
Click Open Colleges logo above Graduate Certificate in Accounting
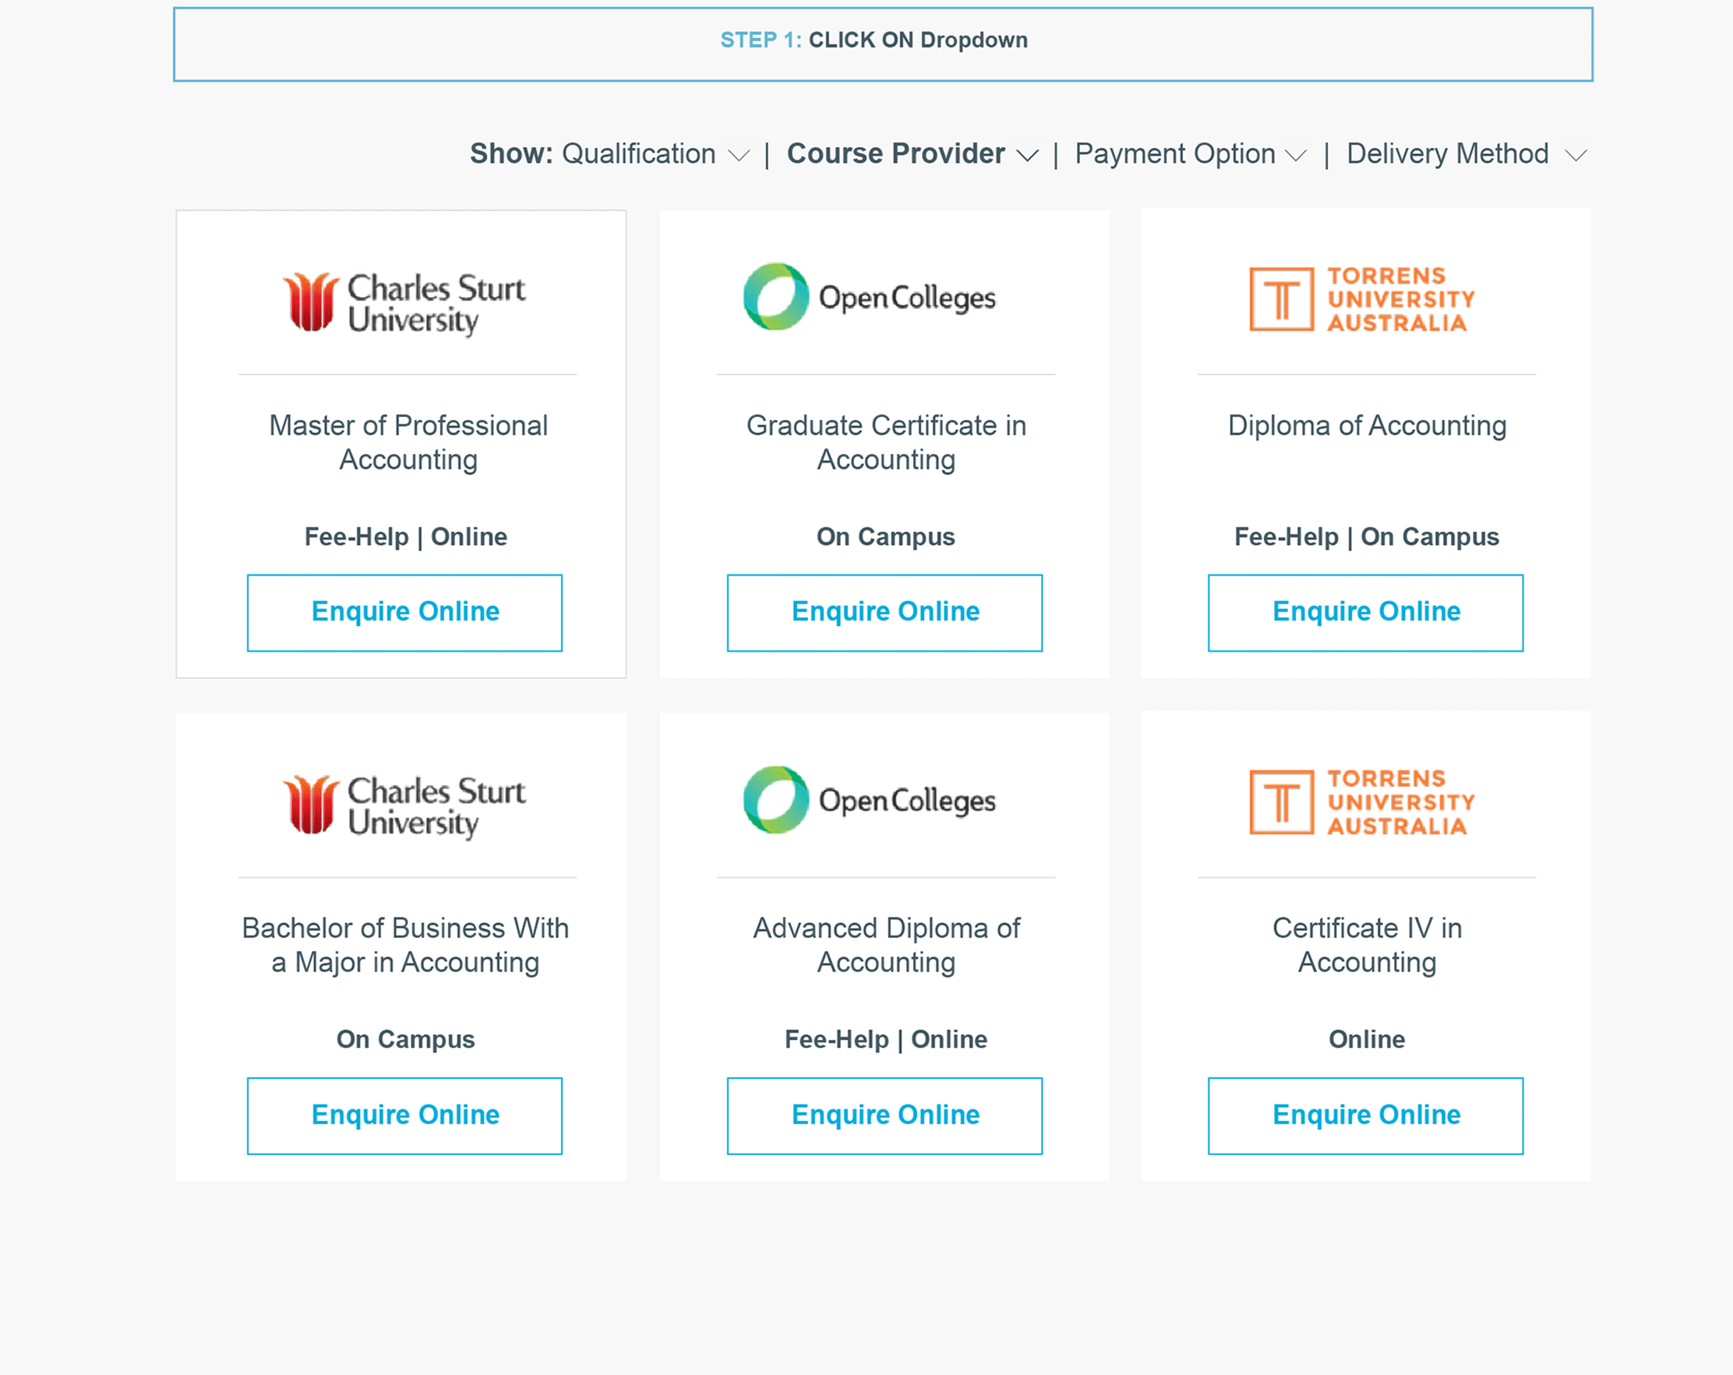coord(869,297)
